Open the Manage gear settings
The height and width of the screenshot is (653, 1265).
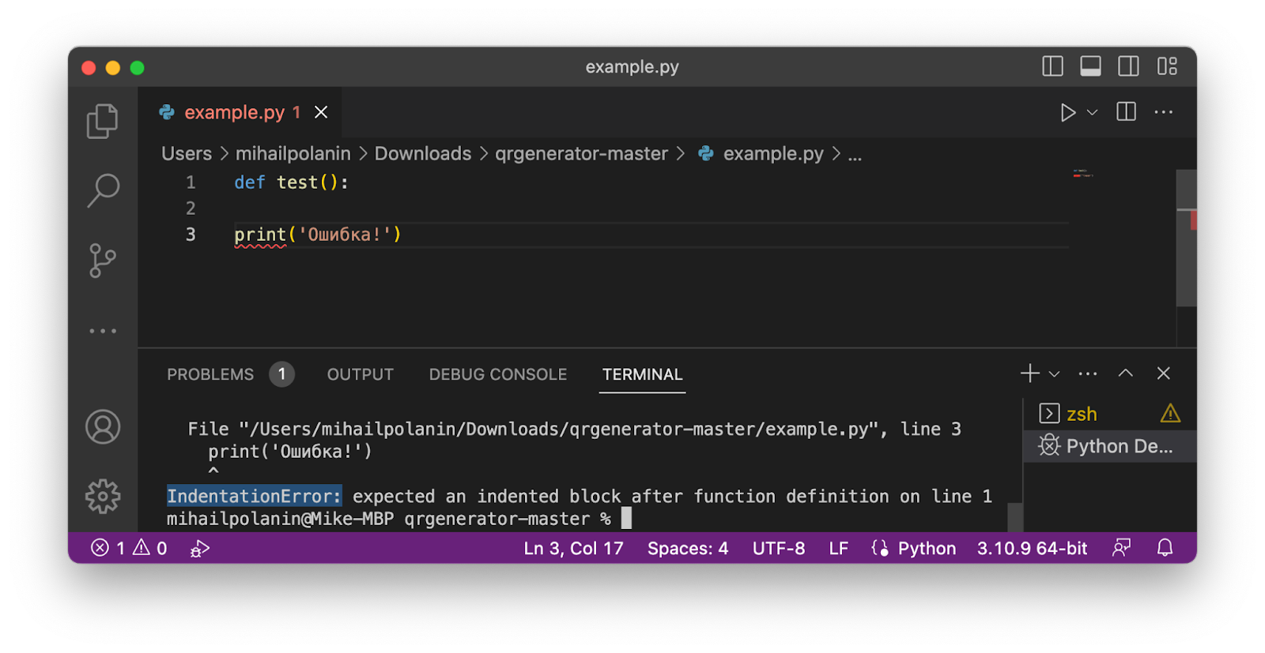103,497
